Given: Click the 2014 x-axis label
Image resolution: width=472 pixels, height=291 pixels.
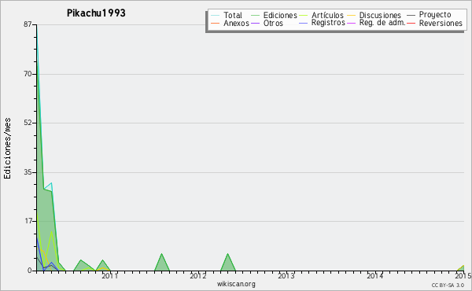Looking at the screenshot, I should 374,275.
